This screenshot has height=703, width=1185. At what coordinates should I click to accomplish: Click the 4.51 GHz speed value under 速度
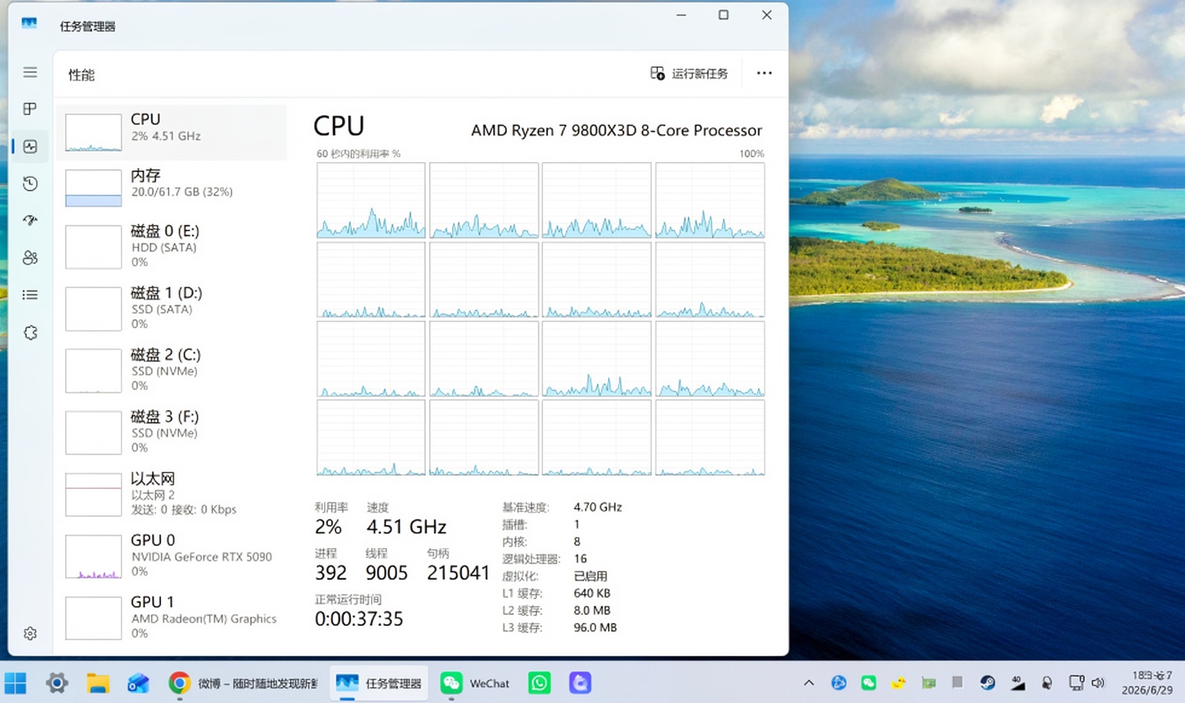click(407, 526)
